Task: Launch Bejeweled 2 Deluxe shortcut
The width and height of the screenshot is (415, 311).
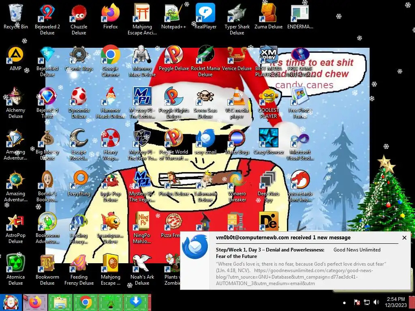Action: [x=47, y=19]
